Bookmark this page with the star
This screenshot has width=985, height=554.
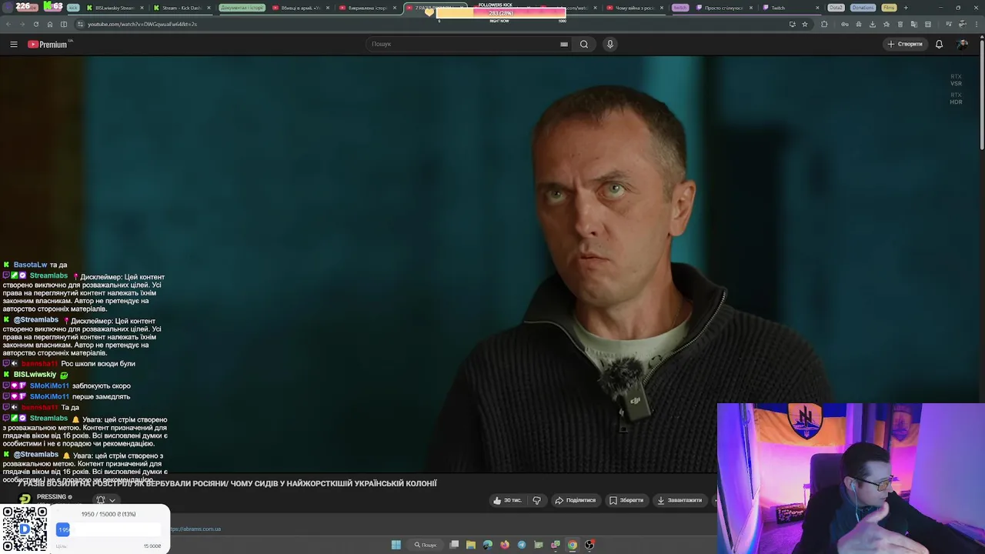pos(805,24)
